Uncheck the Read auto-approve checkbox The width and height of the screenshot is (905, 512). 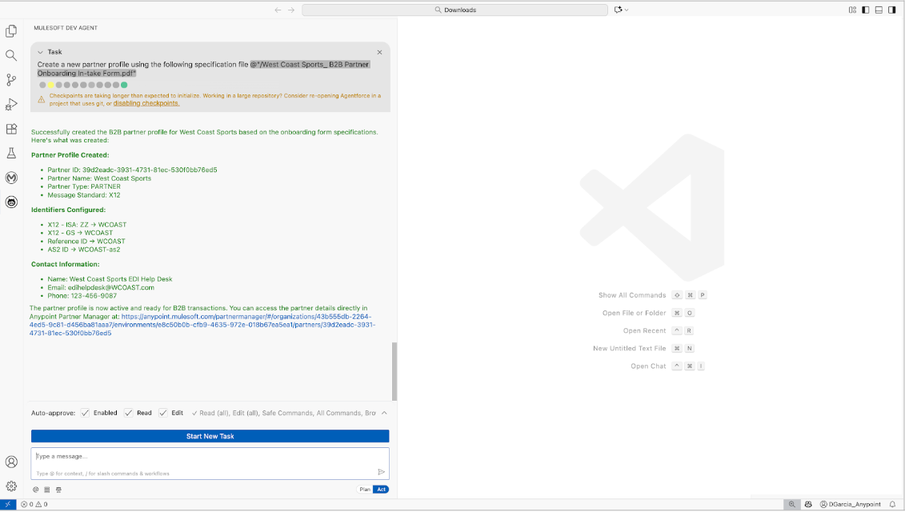click(128, 413)
